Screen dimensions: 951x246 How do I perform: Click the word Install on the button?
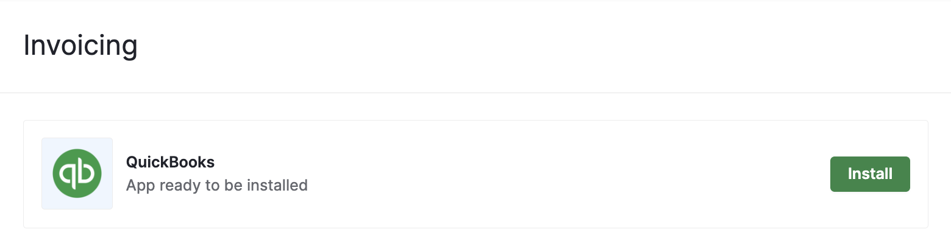pos(870,174)
